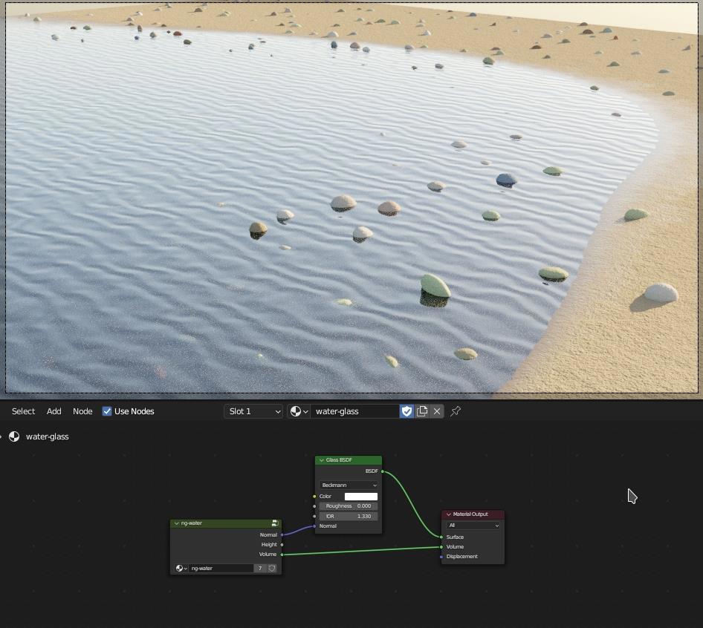The image size is (703, 628).
Task: Open the Material Output target dropdown All
Action: click(473, 526)
